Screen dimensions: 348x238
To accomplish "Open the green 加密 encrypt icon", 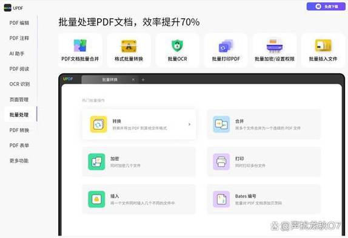I will (x=96, y=162).
